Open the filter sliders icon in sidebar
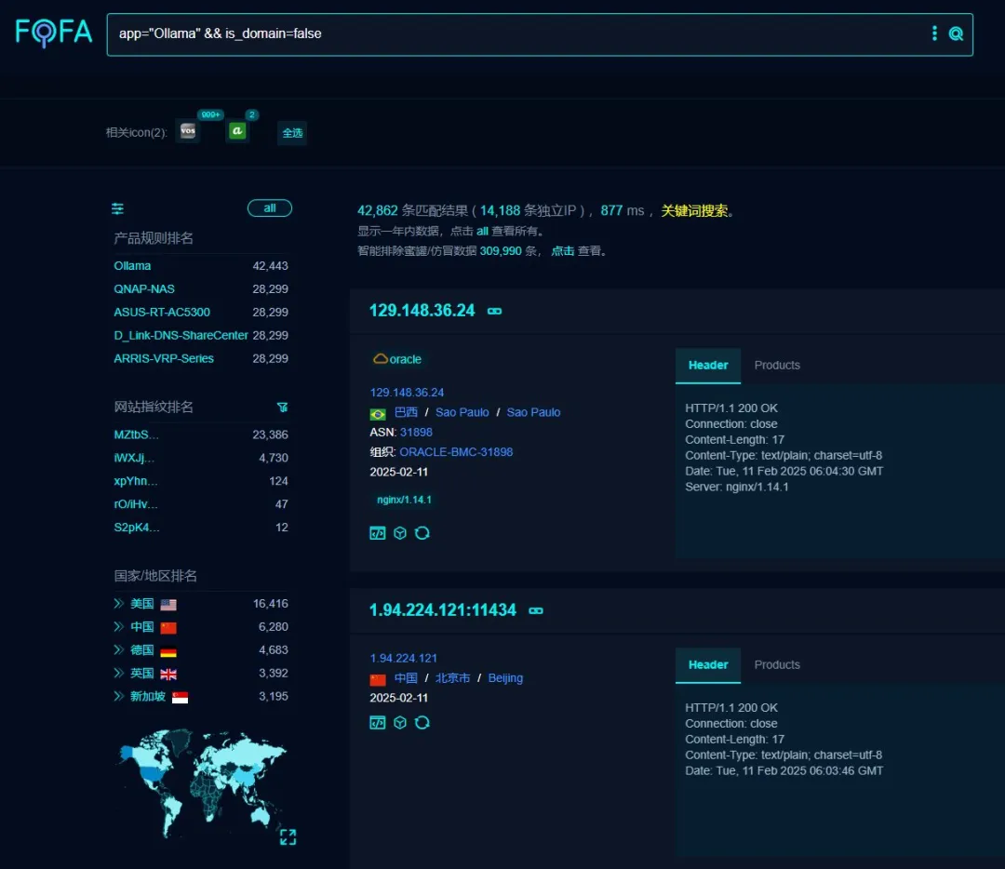Image resolution: width=1005 pixels, height=869 pixels. pyautogui.click(x=117, y=208)
